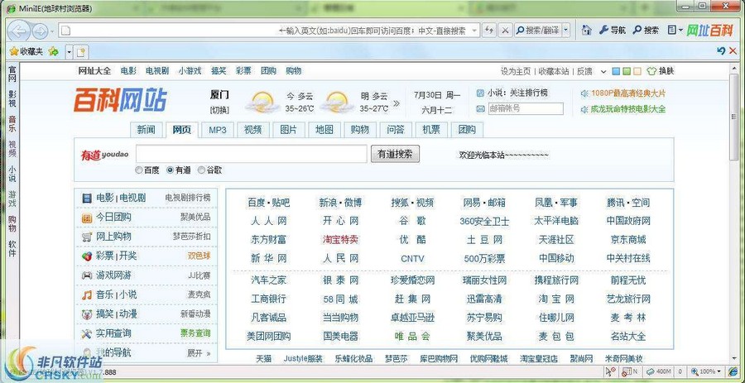The image size is (745, 383).
Task: Click the refresh icon next to address bar
Action: [x=489, y=31]
